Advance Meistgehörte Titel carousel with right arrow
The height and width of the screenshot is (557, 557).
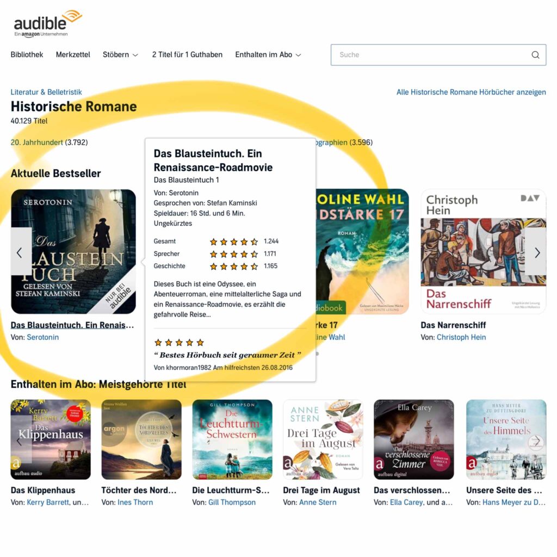[x=536, y=441]
